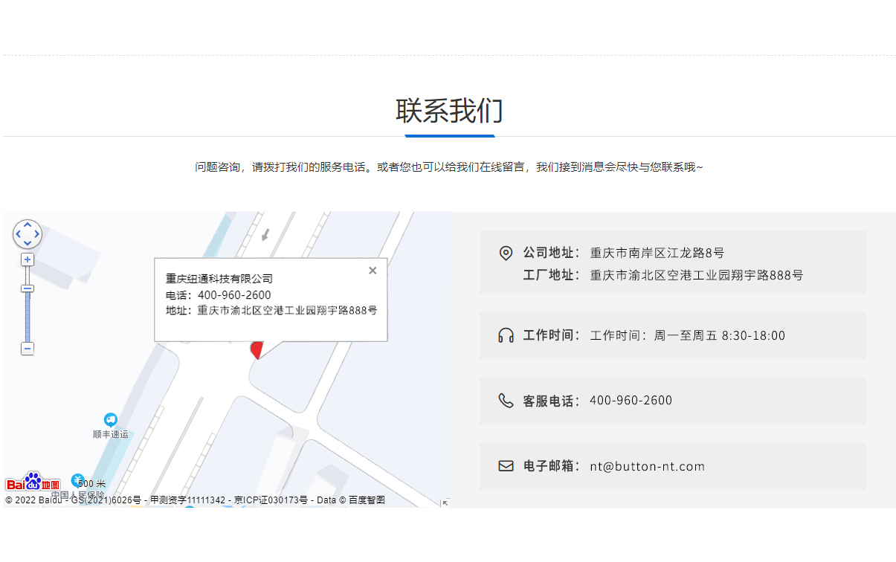
Task: Click the 顺丰速运 delivery icon on the map
Action: pyautogui.click(x=110, y=420)
